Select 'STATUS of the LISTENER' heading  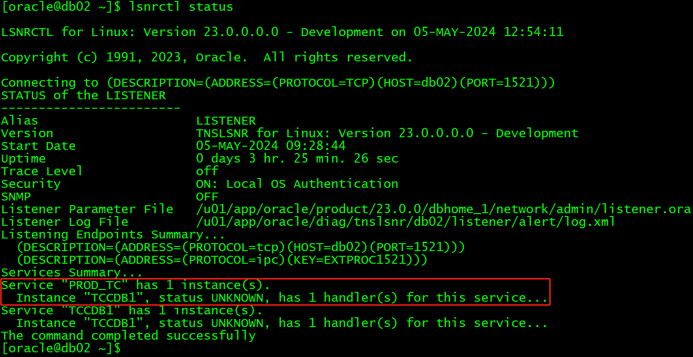(x=83, y=96)
